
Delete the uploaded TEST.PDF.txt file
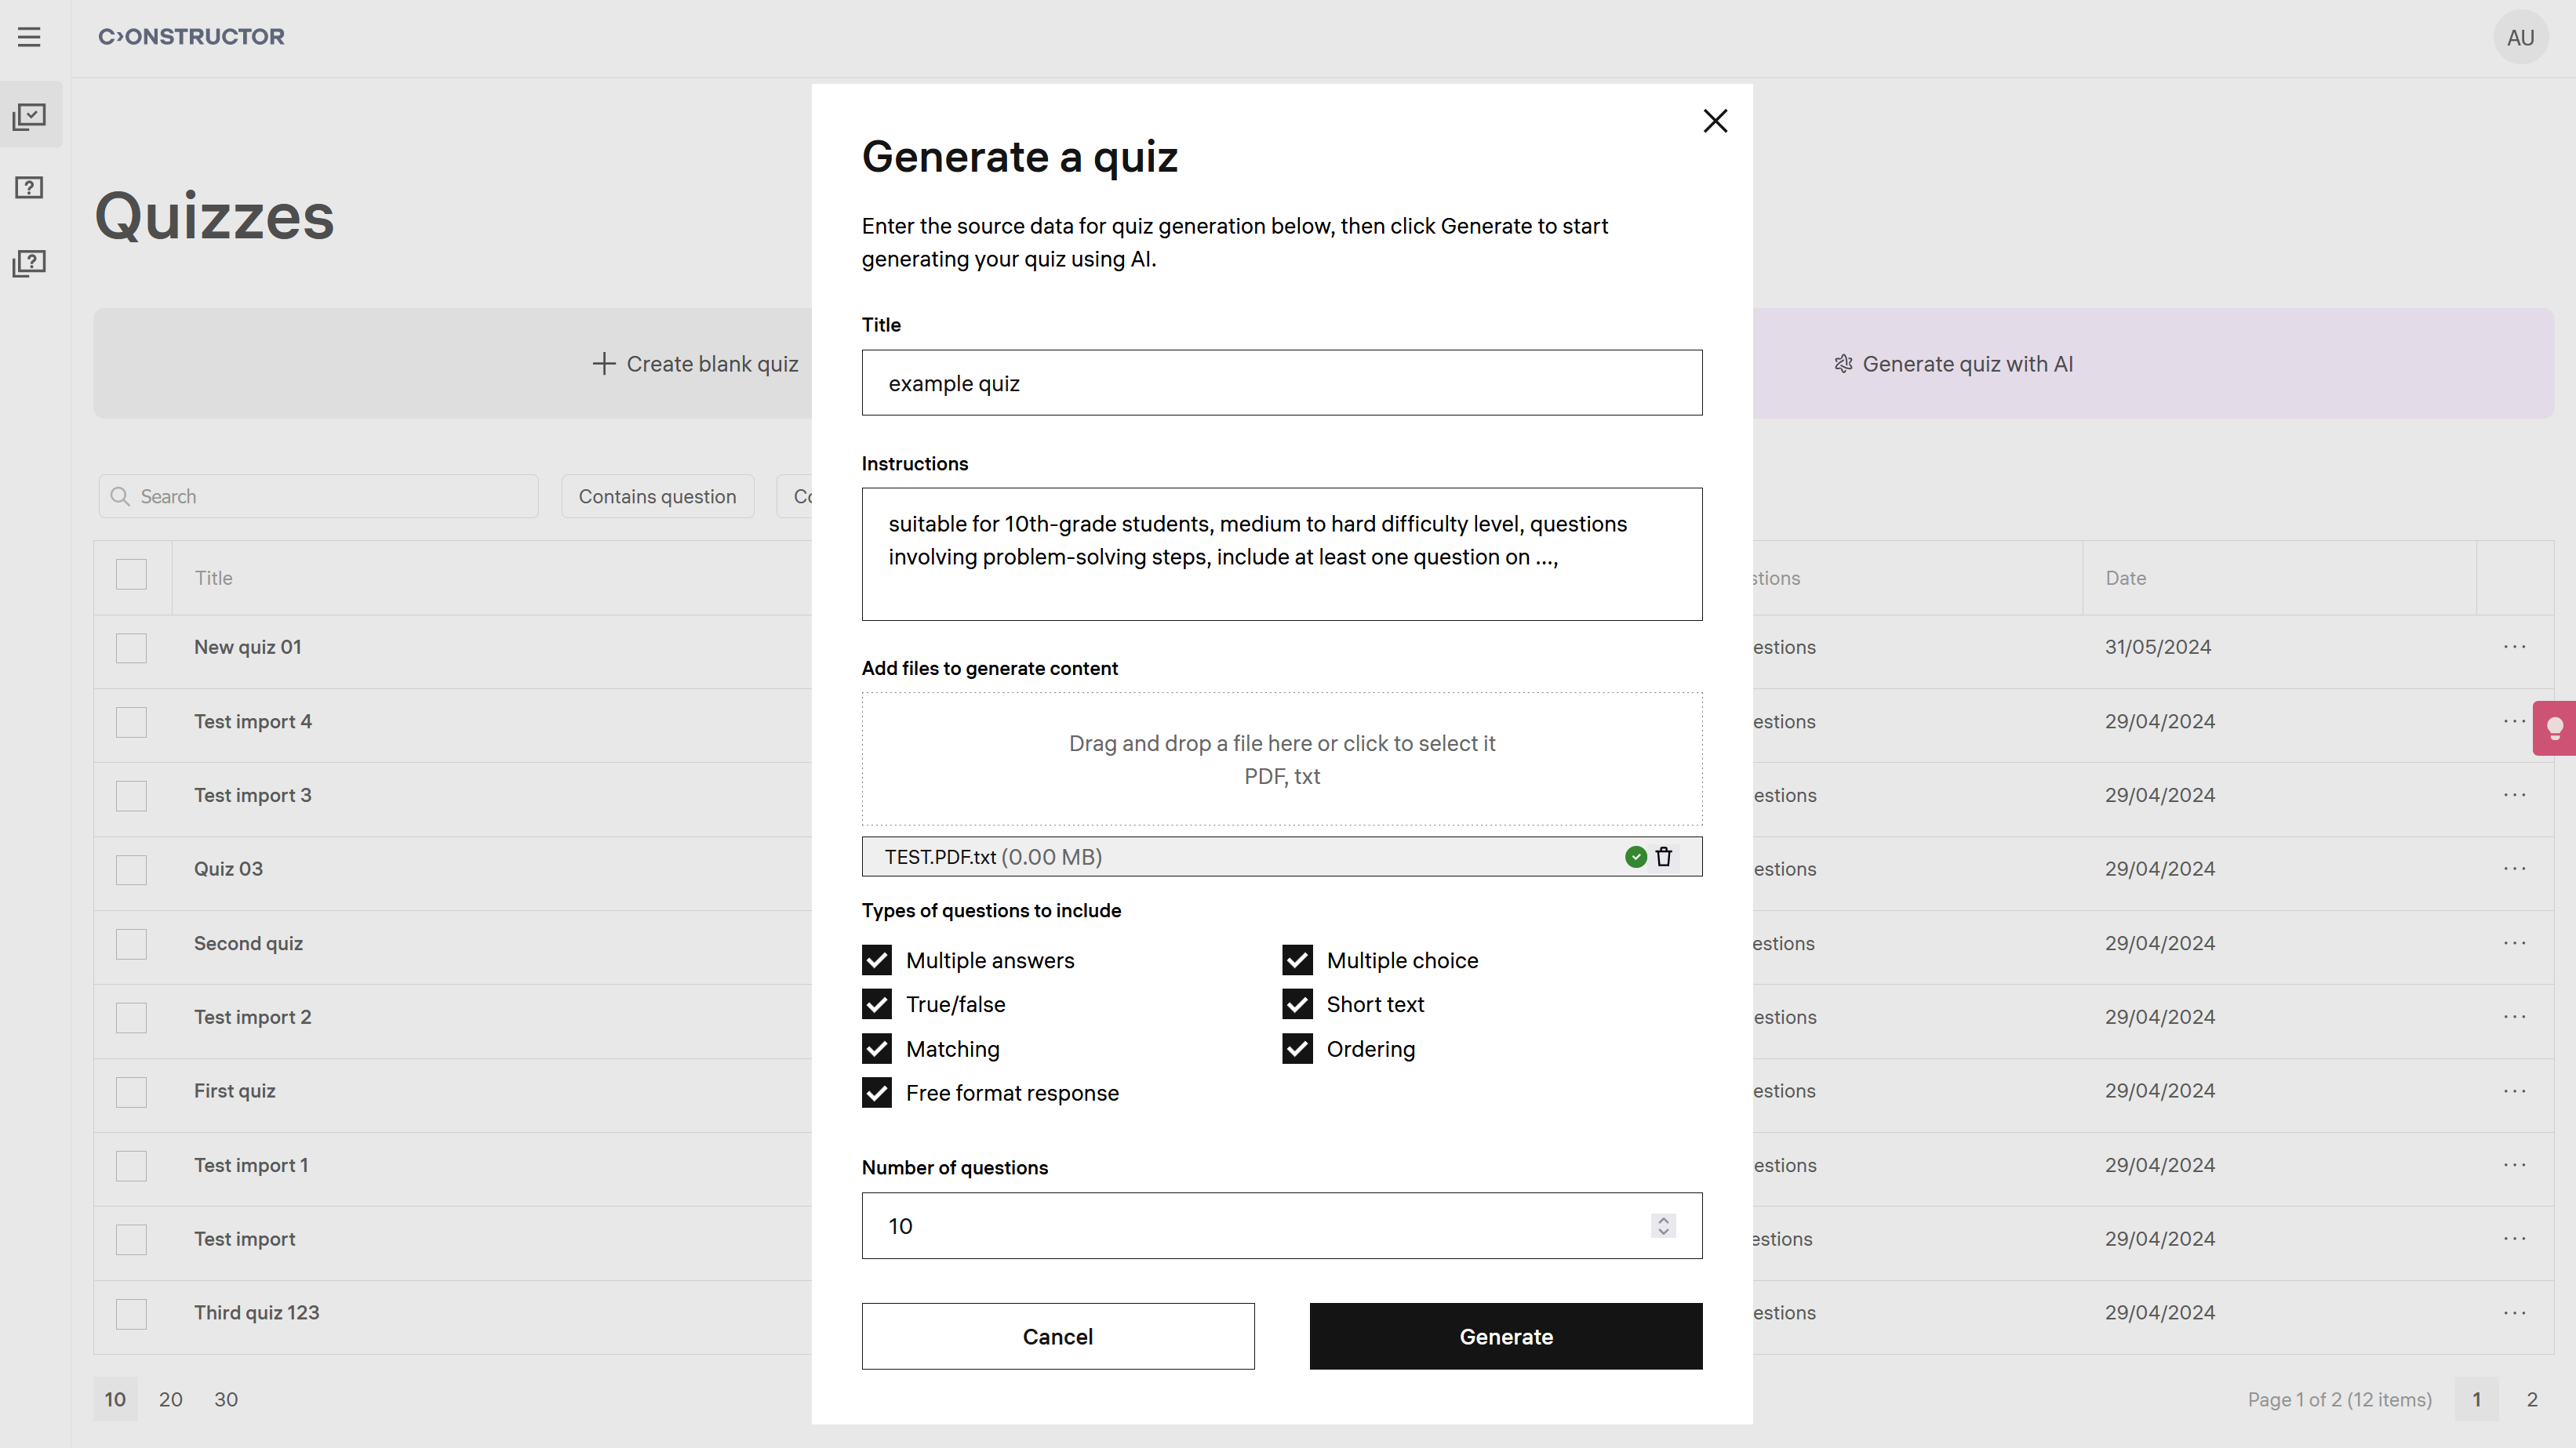pos(1664,858)
